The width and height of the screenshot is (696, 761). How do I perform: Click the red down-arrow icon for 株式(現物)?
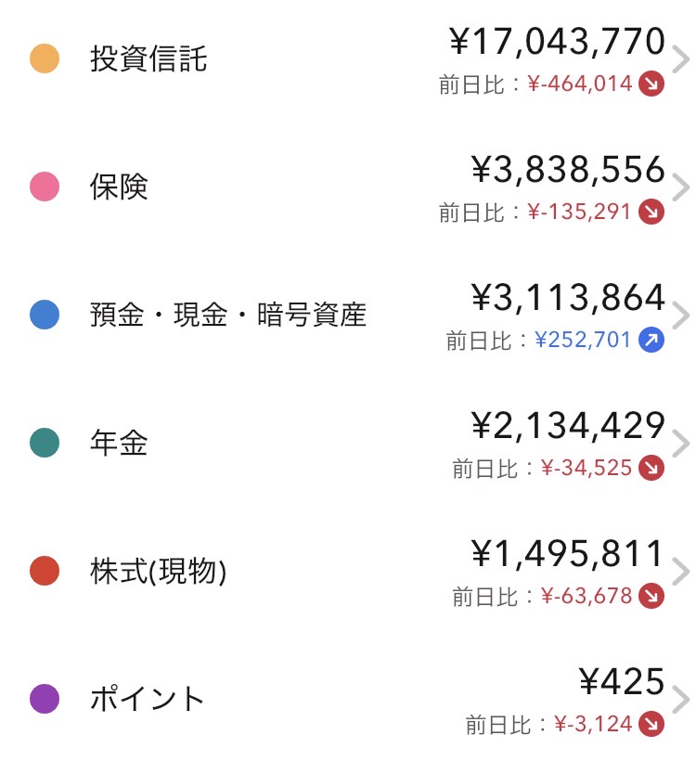click(652, 597)
